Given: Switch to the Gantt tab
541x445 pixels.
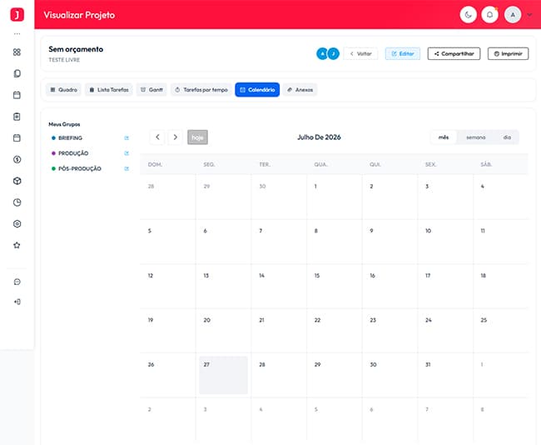Looking at the screenshot, I should point(151,90).
